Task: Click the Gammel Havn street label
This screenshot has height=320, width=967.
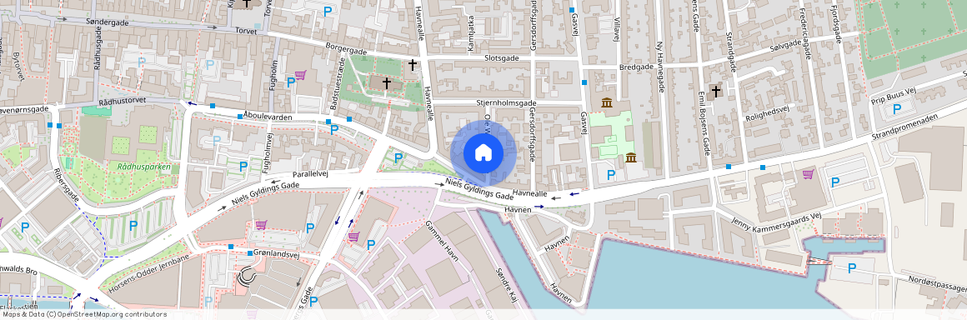Action: click(442, 241)
